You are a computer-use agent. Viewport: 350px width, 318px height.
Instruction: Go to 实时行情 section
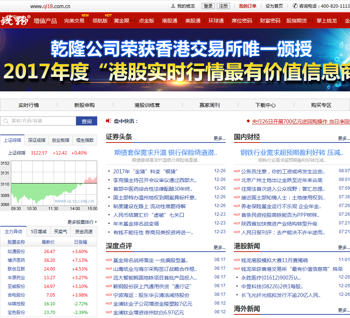29,105
